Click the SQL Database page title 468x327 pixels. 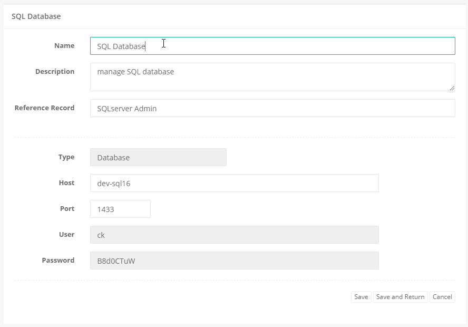pos(36,16)
